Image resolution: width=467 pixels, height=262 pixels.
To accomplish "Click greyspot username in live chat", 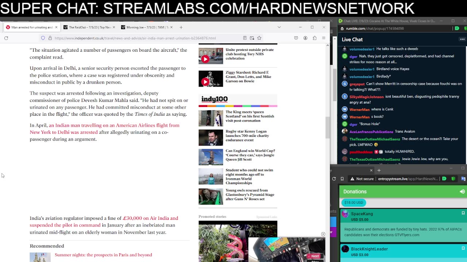I will [357, 84].
